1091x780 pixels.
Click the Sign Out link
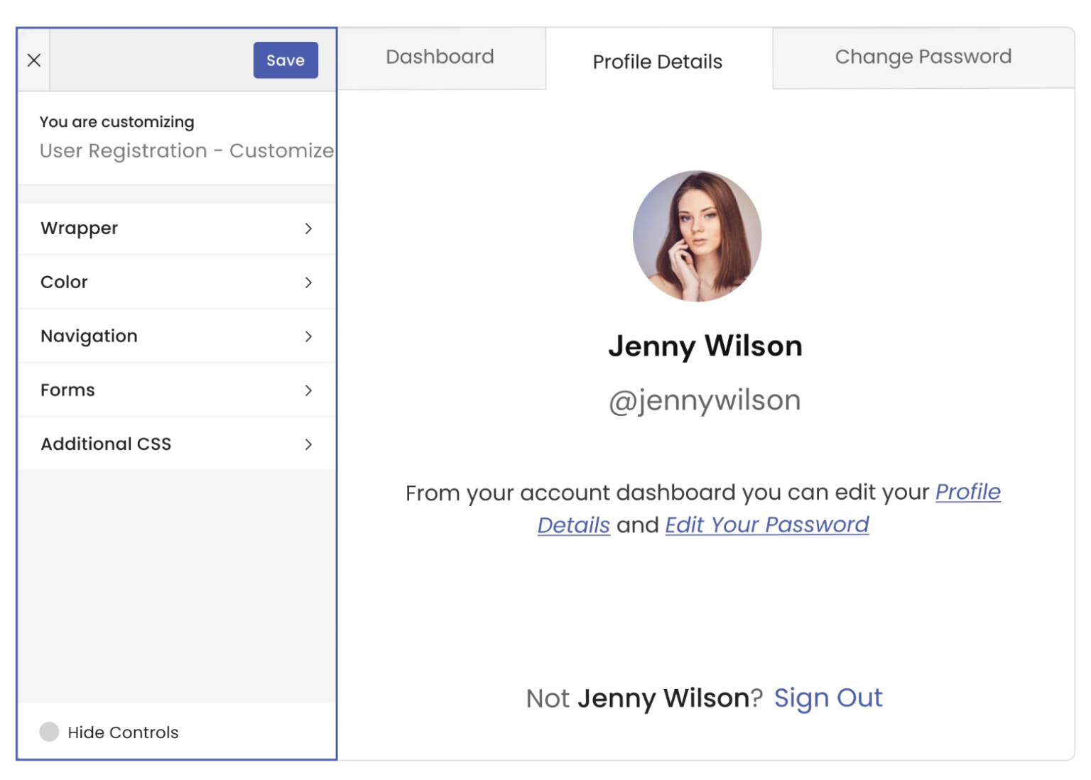pyautogui.click(x=828, y=698)
